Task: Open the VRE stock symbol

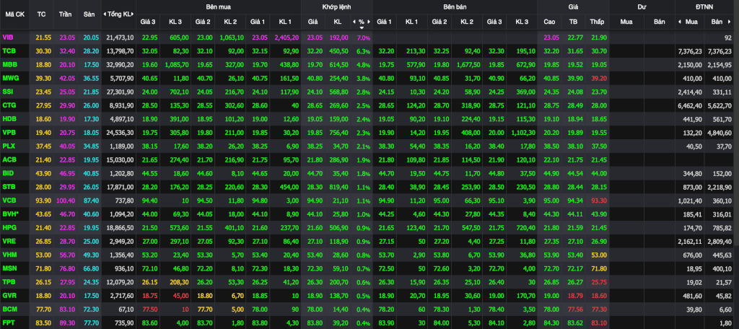Action: pyautogui.click(x=9, y=242)
